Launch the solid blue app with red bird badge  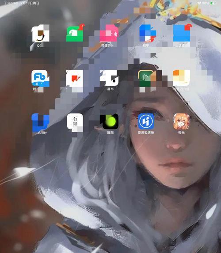tap(182, 33)
